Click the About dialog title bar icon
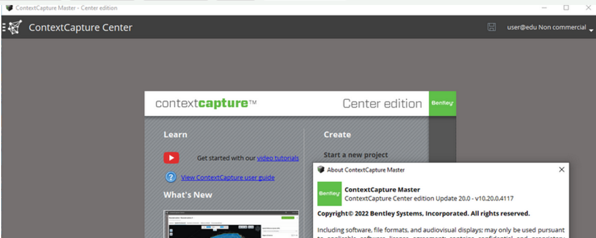The image size is (596, 238). tap(321, 169)
